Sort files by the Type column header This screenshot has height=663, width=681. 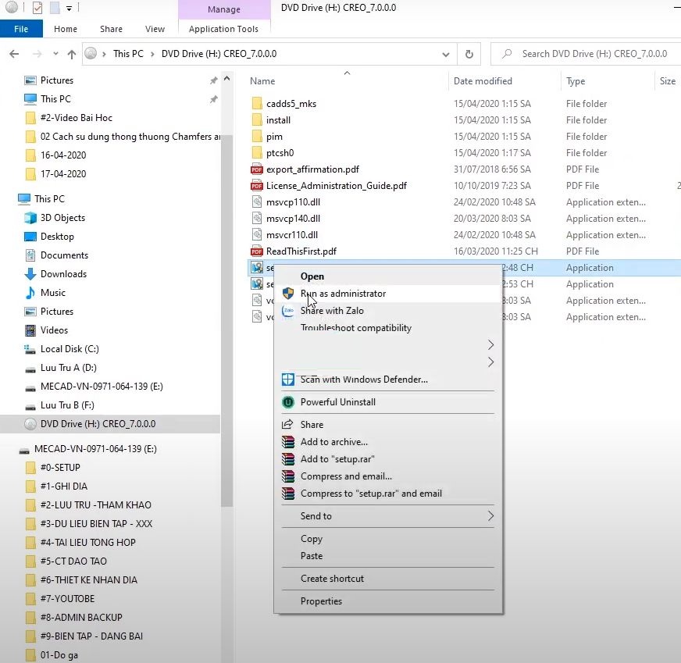click(608, 81)
